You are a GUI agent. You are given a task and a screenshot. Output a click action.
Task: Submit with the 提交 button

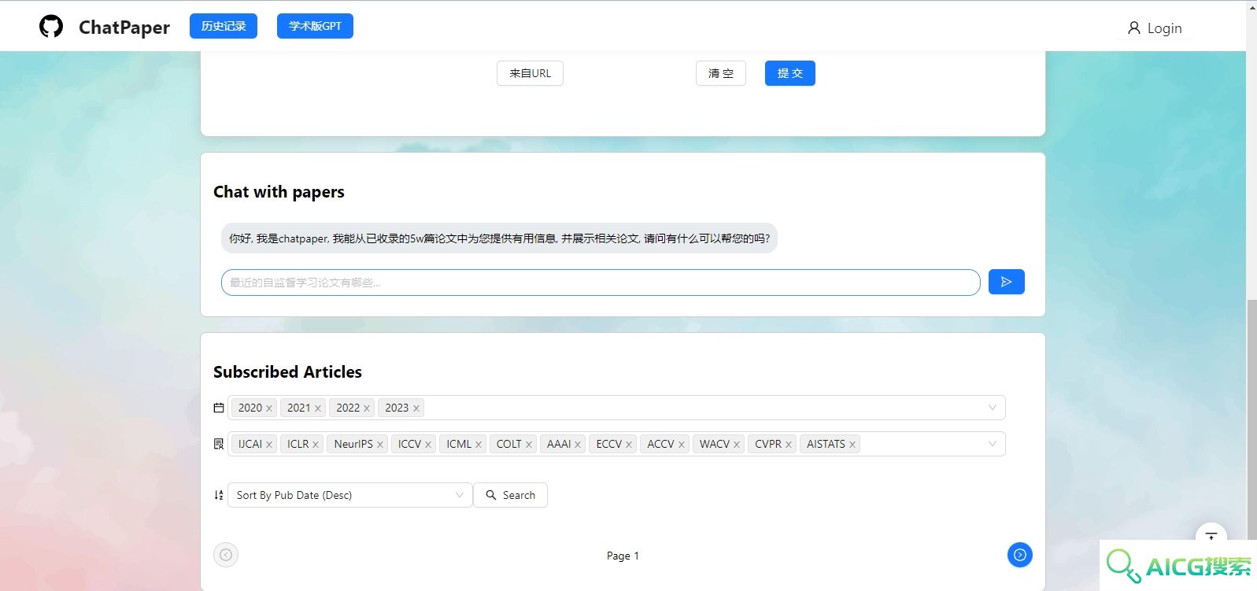coord(790,73)
